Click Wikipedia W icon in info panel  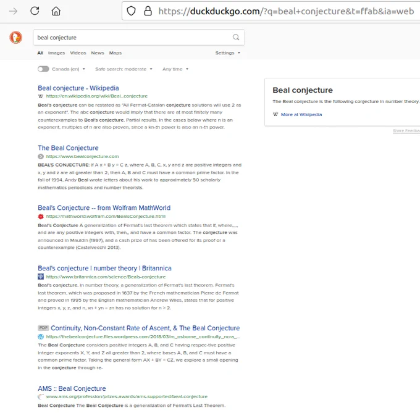click(x=275, y=114)
